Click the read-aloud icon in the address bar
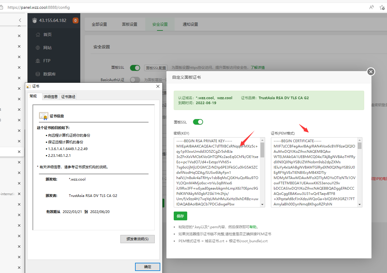Viewport: 387px width, 273px height. tap(371, 7)
